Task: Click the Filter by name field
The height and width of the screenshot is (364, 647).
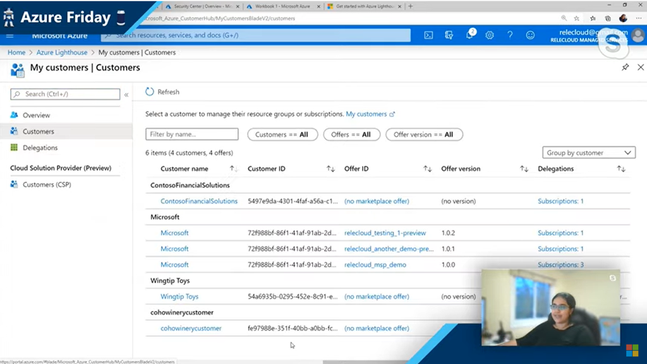Action: [x=191, y=134]
